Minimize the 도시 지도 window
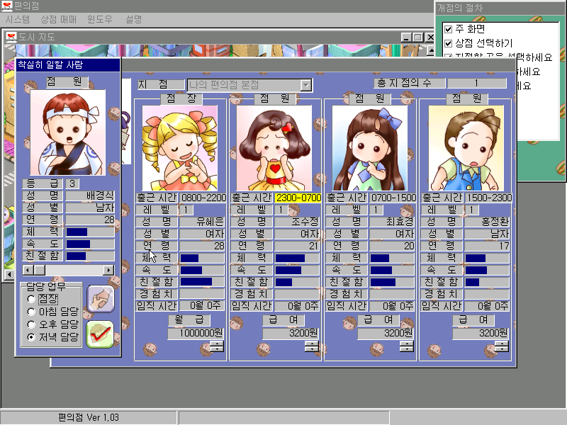The height and width of the screenshot is (425, 567). [406, 38]
